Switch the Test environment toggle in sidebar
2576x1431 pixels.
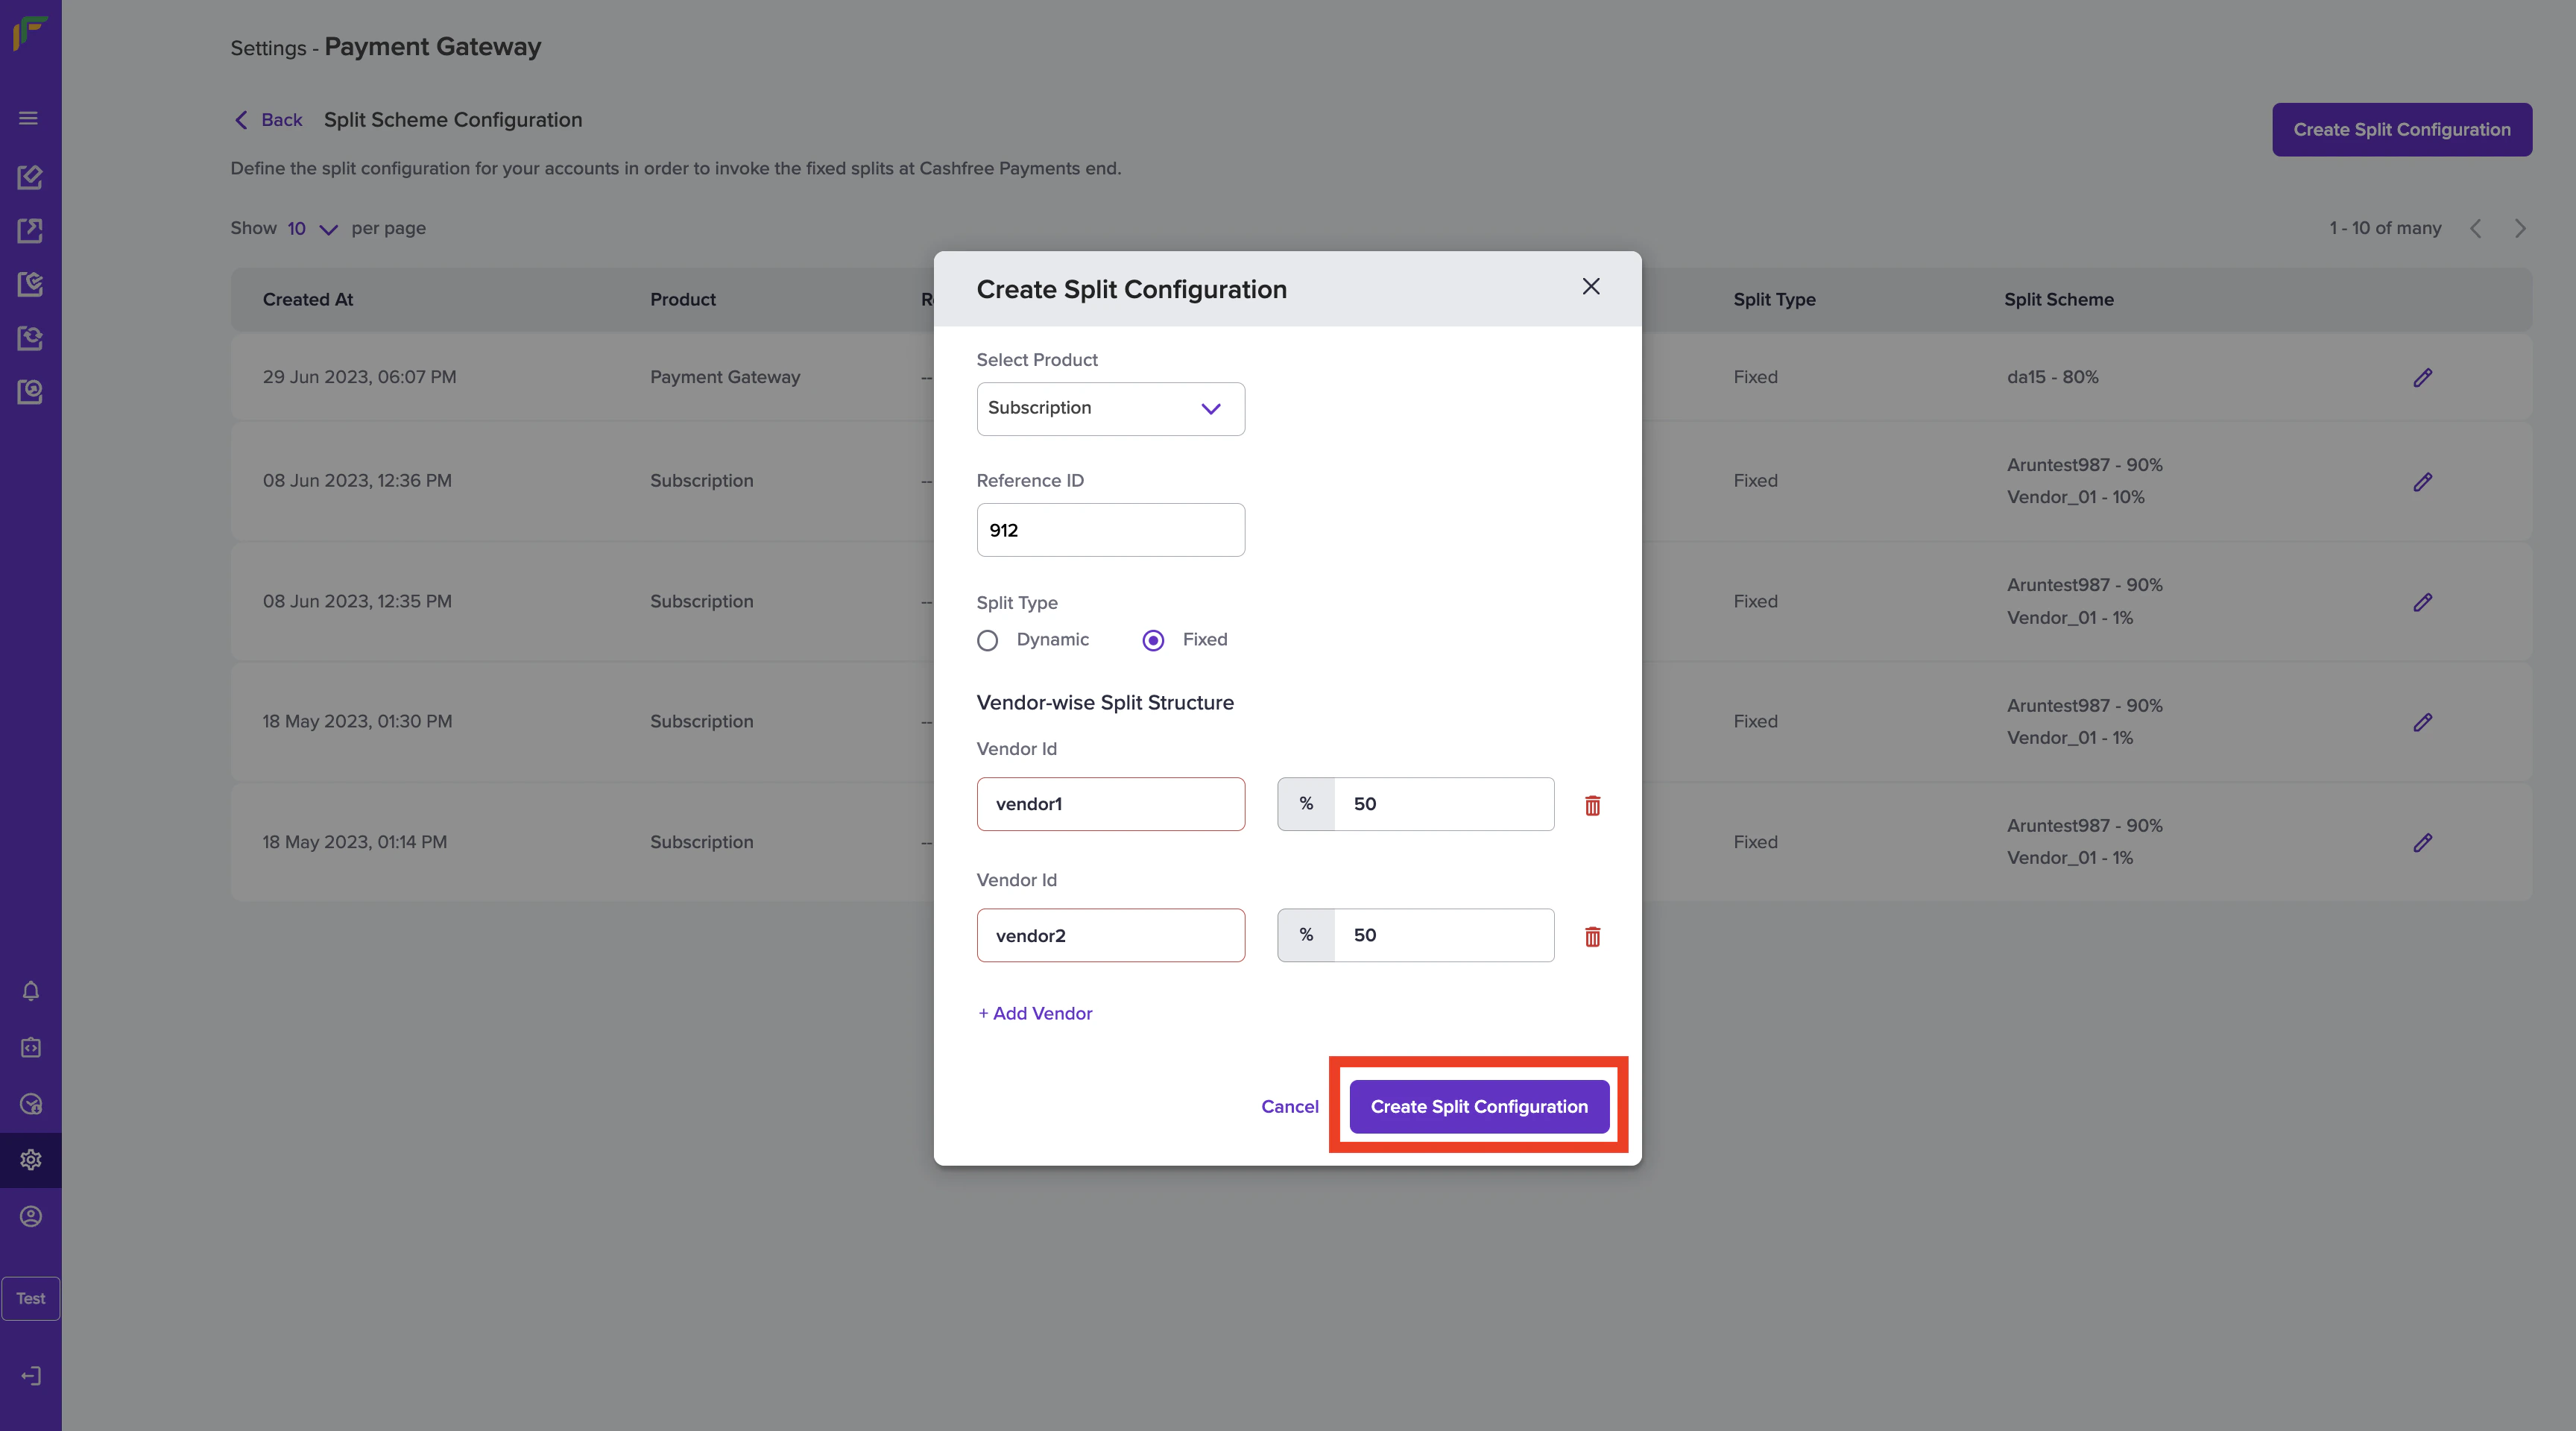[x=31, y=1298]
